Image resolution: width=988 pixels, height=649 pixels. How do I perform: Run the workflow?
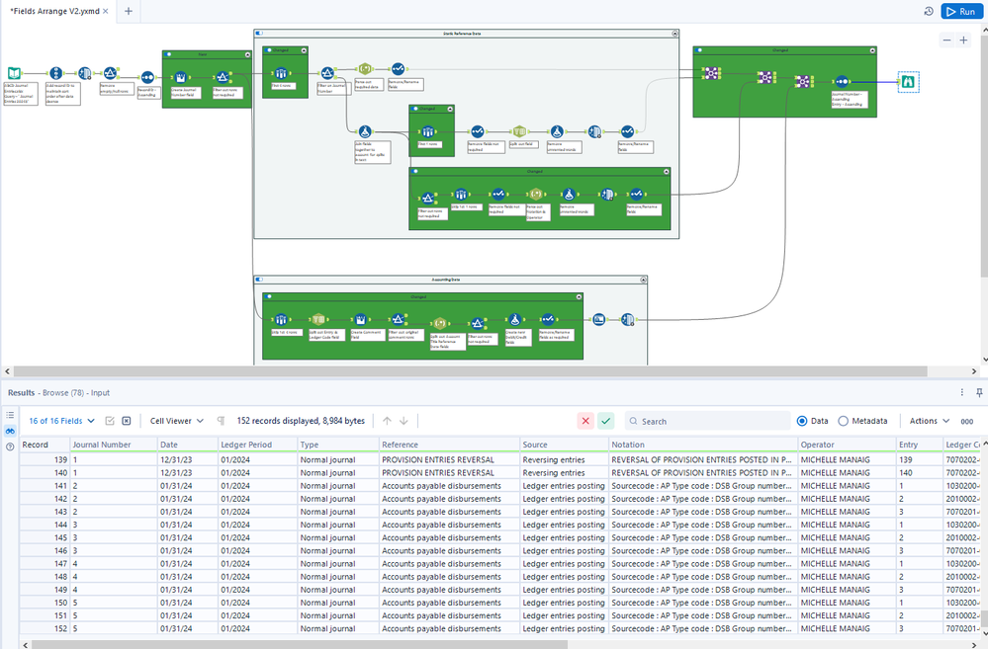pyautogui.click(x=961, y=11)
